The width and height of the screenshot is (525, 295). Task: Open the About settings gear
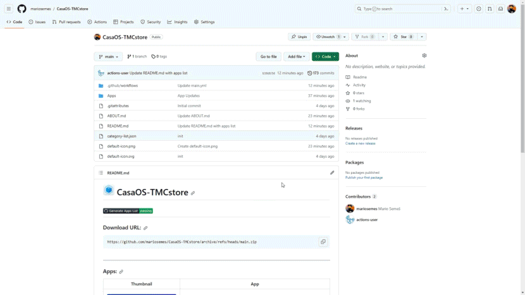click(x=424, y=56)
